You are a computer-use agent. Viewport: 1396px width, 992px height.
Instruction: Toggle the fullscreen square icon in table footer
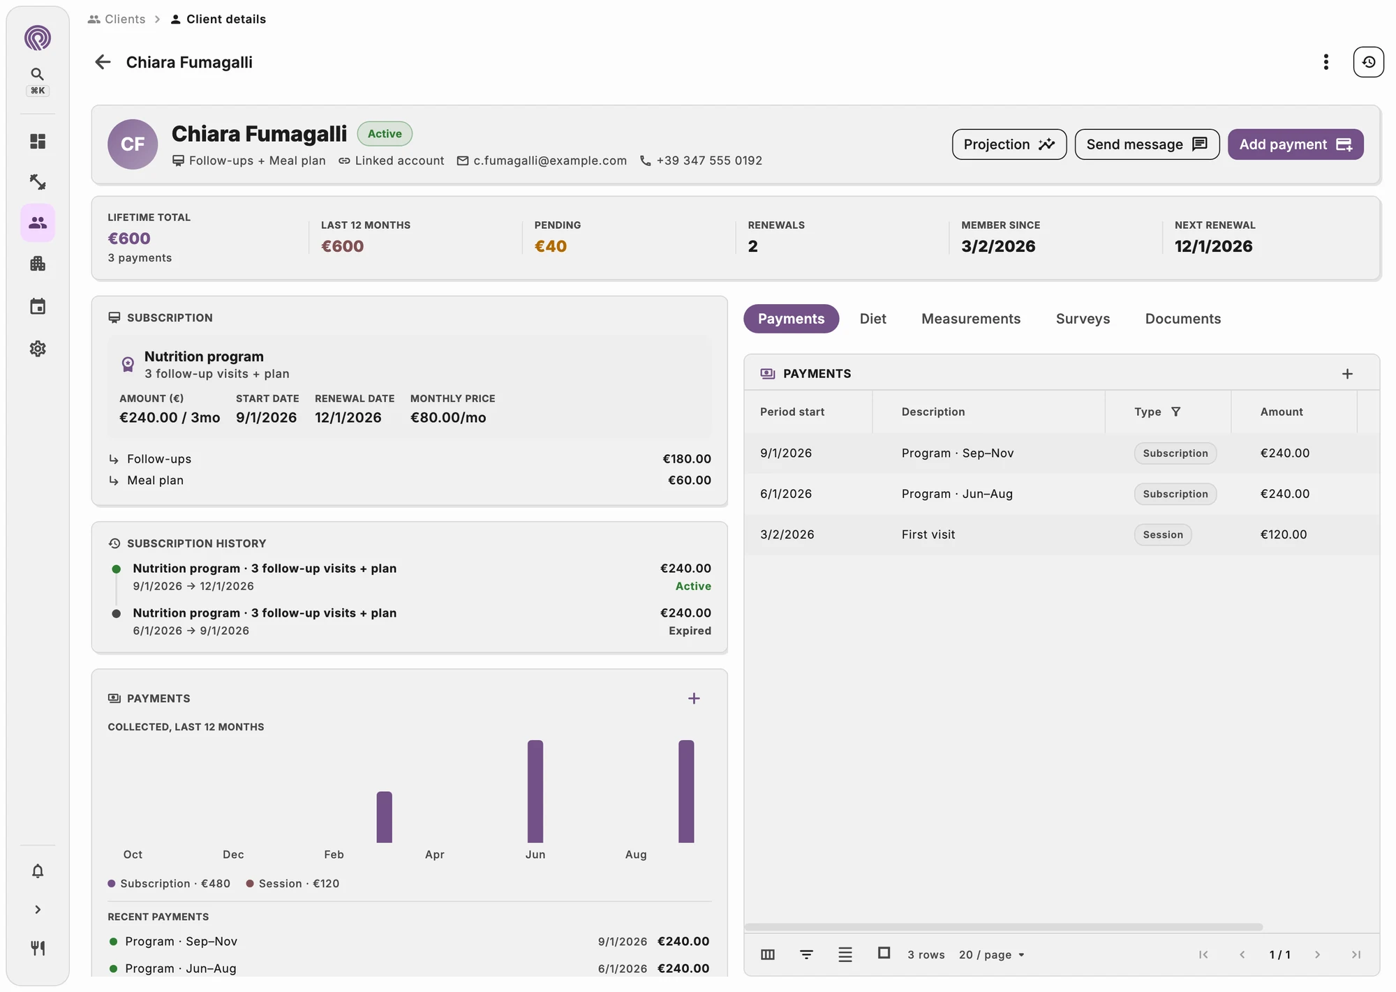[x=884, y=953]
